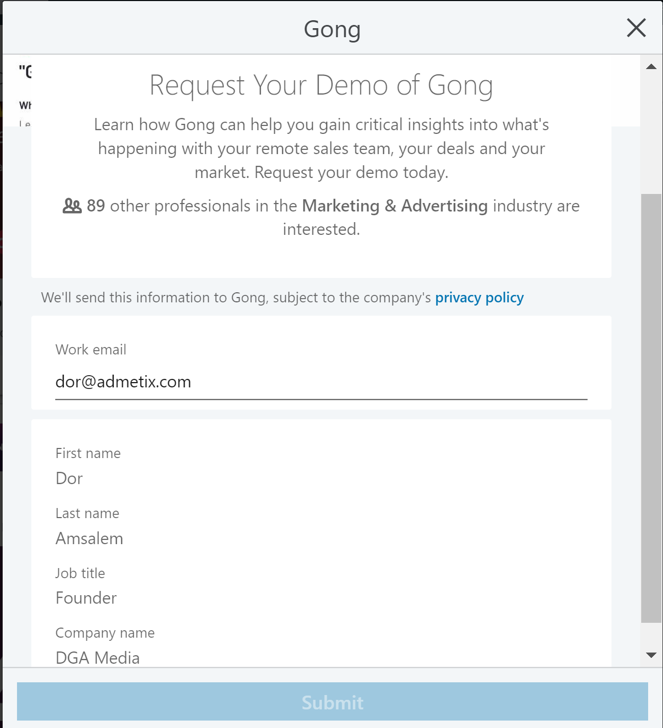This screenshot has height=728, width=663.
Task: Click the scrollbar down arrow
Action: pyautogui.click(x=651, y=655)
